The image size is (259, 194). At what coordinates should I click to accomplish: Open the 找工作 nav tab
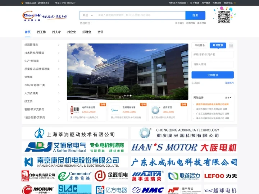click(x=41, y=32)
